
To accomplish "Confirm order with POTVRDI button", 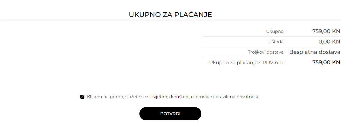I will click(170, 114).
